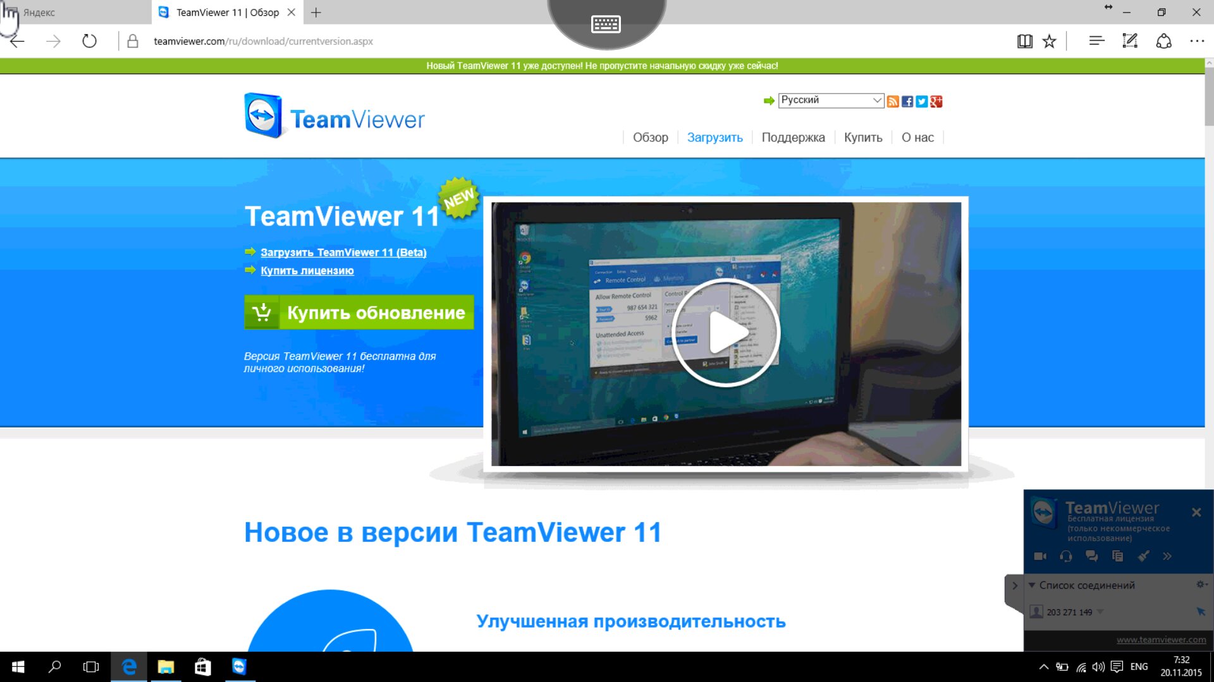Toggle remote pointer control arrow for 203 271 149
Screen dimensions: 1214x682
[1201, 611]
